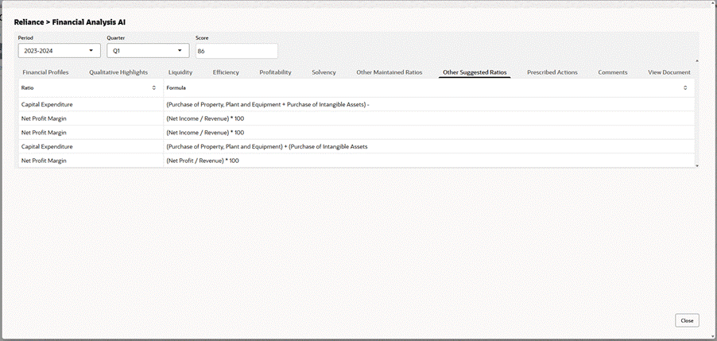
Task: Select the Other Maintained Ratios tab
Action: tap(390, 72)
